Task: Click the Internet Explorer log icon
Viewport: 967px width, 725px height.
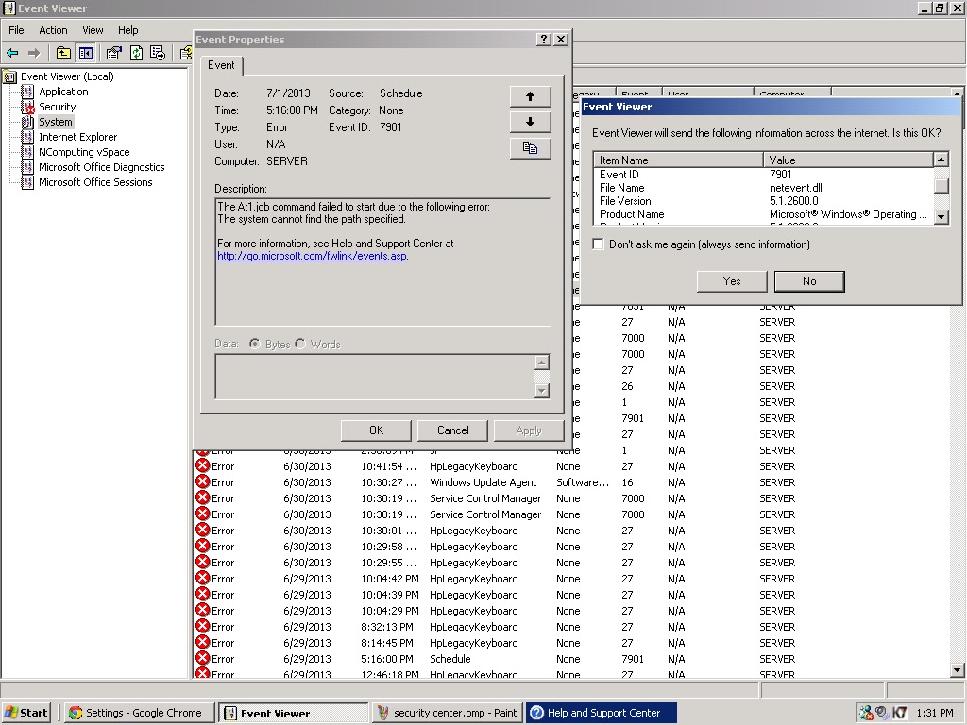Action: [x=27, y=137]
